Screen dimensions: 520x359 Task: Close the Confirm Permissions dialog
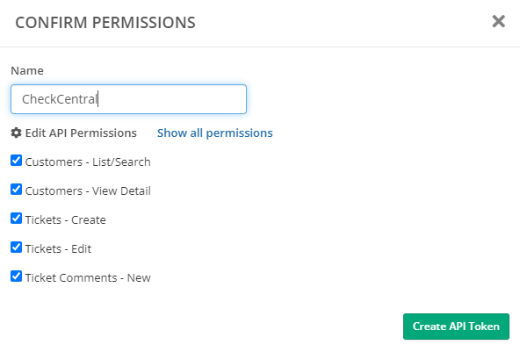point(498,22)
